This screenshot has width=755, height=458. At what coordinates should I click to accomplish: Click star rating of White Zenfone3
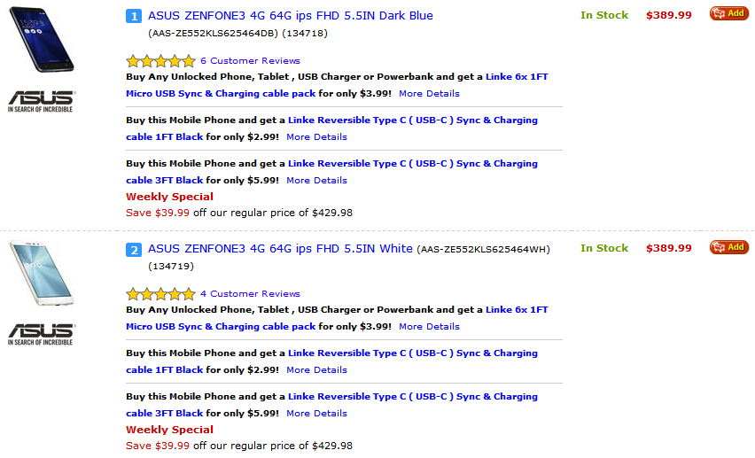(x=160, y=294)
